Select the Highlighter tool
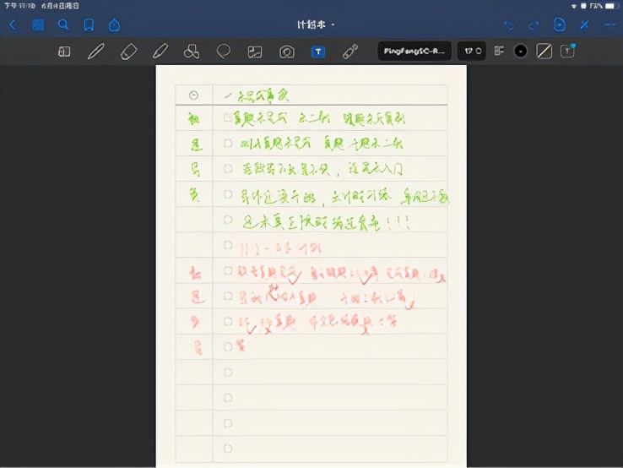 coord(160,52)
